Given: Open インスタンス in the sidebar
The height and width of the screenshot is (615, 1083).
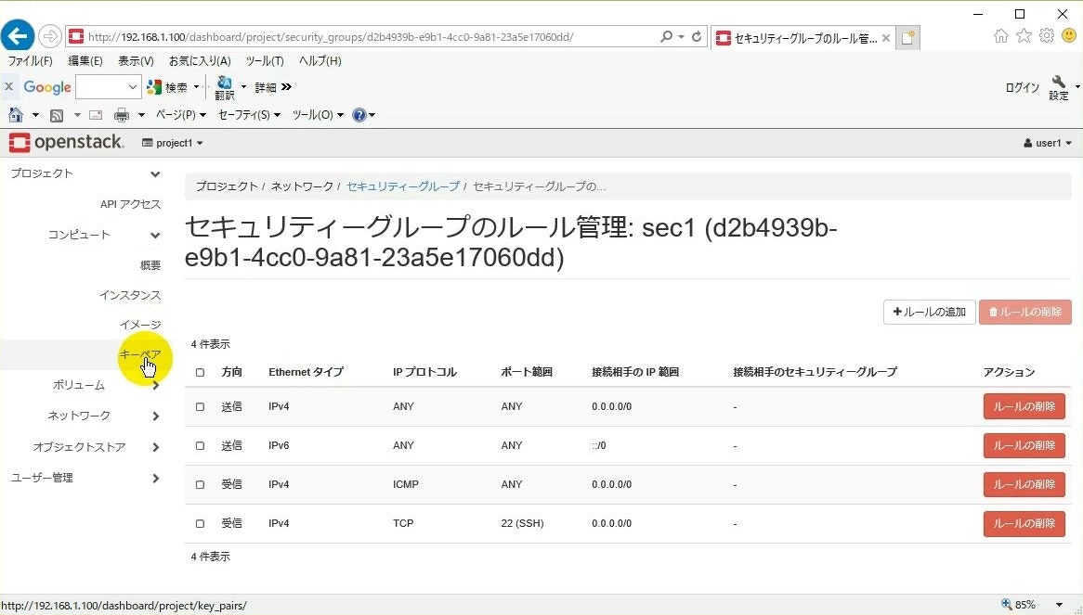Looking at the screenshot, I should pyautogui.click(x=130, y=296).
